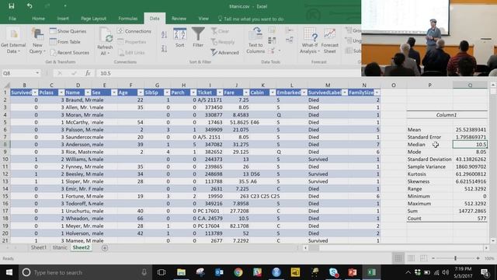Open Advanced filter options

point(224,52)
